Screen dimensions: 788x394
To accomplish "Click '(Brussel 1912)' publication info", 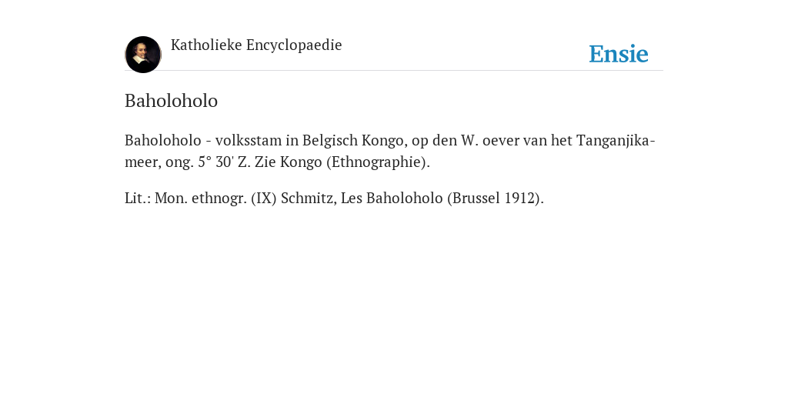I will pyautogui.click(x=496, y=199).
